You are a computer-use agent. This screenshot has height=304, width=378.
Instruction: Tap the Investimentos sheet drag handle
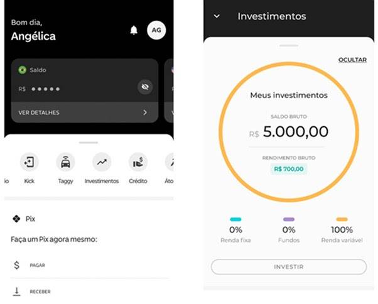[x=289, y=45]
